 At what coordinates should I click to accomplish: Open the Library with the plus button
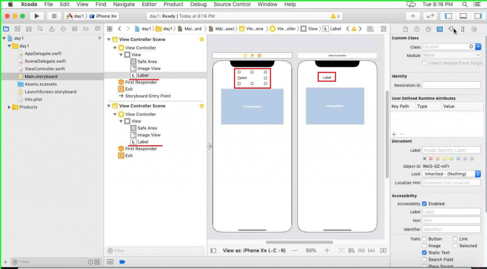pos(413,16)
